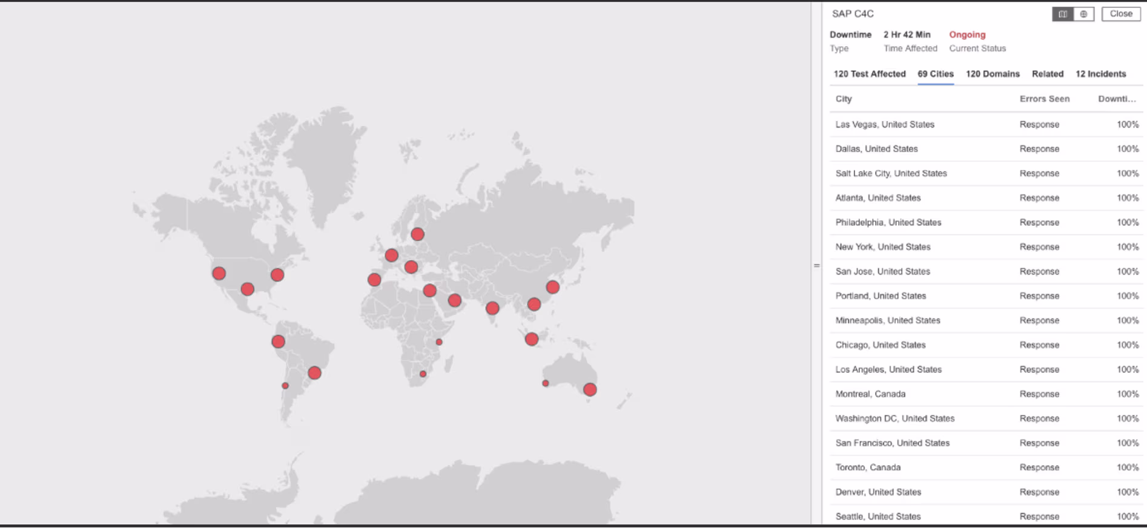The height and width of the screenshot is (528, 1147).
Task: Select map marker near Shanghai
Action: click(553, 287)
